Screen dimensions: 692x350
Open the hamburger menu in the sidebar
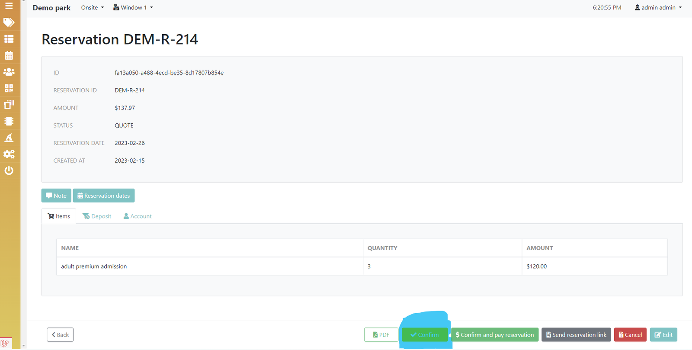click(9, 6)
